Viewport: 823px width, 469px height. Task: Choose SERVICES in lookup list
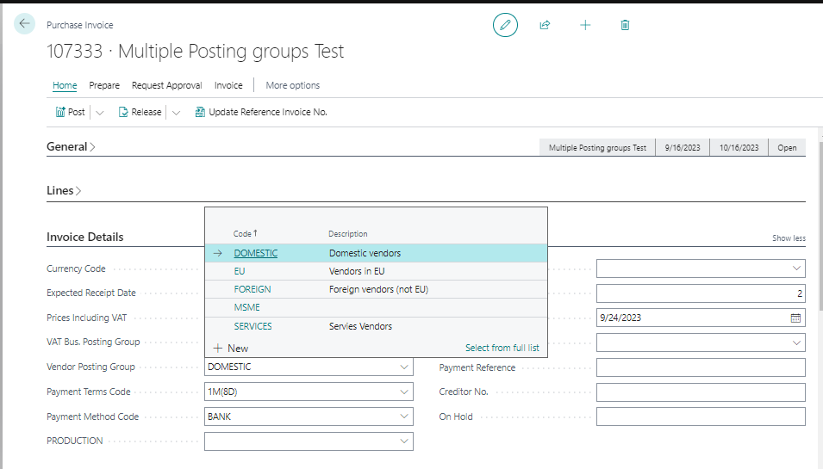click(x=253, y=326)
